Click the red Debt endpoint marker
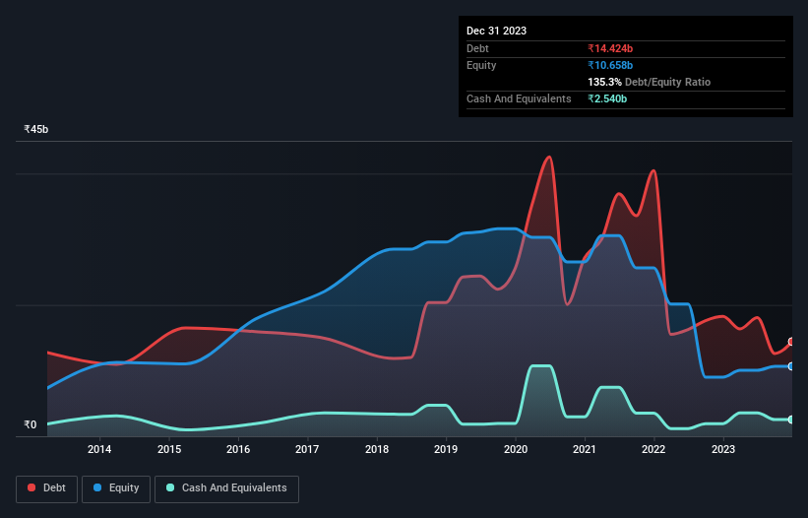The width and height of the screenshot is (808, 518). (791, 342)
